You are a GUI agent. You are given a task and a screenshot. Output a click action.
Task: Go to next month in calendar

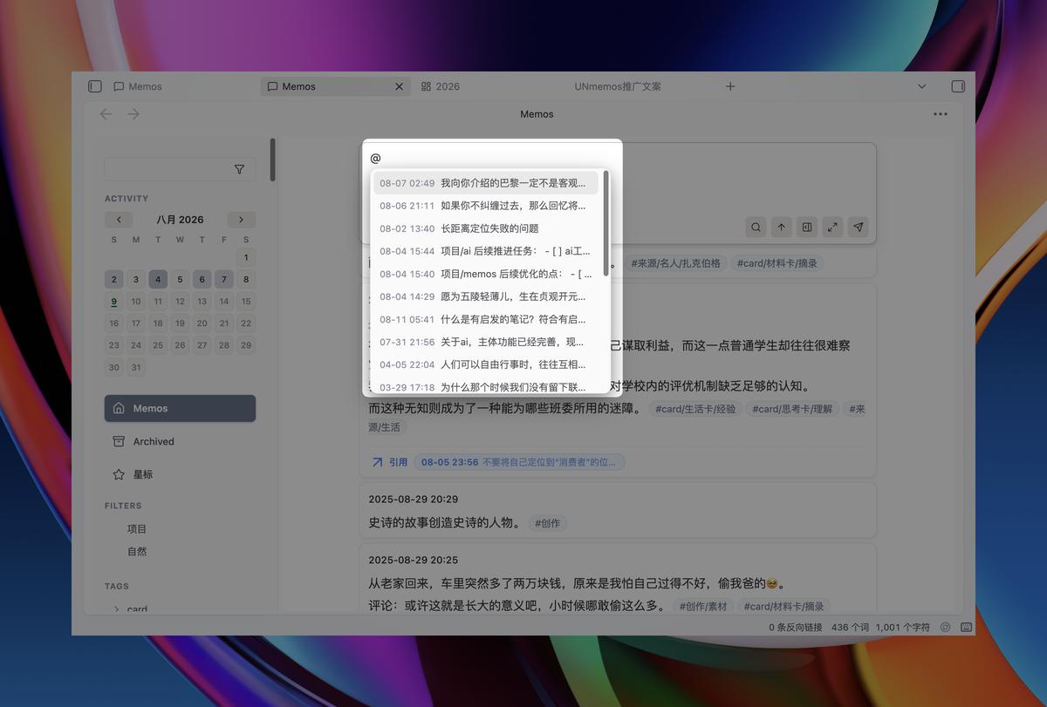coord(241,220)
